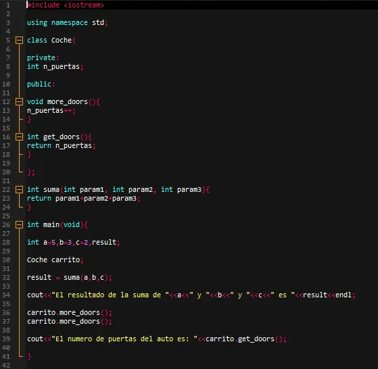Place cursor on the word iostream

click(x=84, y=5)
